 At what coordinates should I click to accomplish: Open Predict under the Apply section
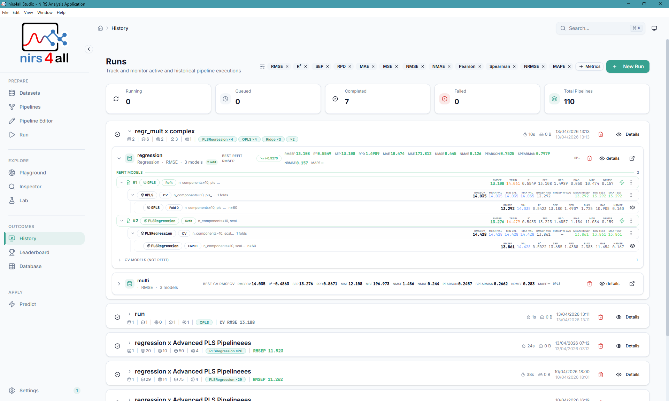point(28,304)
